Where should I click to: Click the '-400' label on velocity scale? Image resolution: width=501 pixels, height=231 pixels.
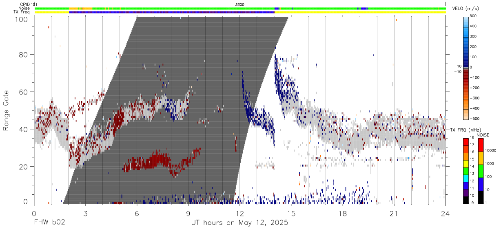(x=474, y=108)
